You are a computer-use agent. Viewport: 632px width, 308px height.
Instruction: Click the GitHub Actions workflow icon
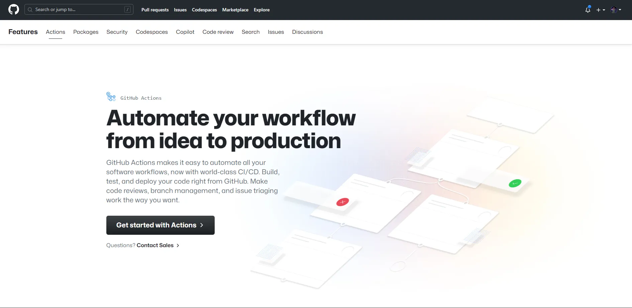pyautogui.click(x=111, y=97)
